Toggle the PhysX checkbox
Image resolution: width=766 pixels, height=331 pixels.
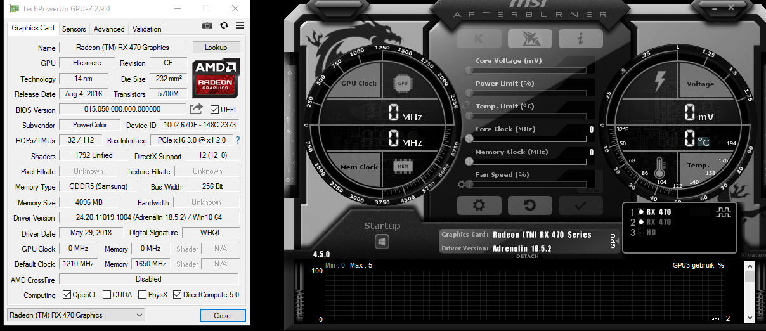point(142,295)
